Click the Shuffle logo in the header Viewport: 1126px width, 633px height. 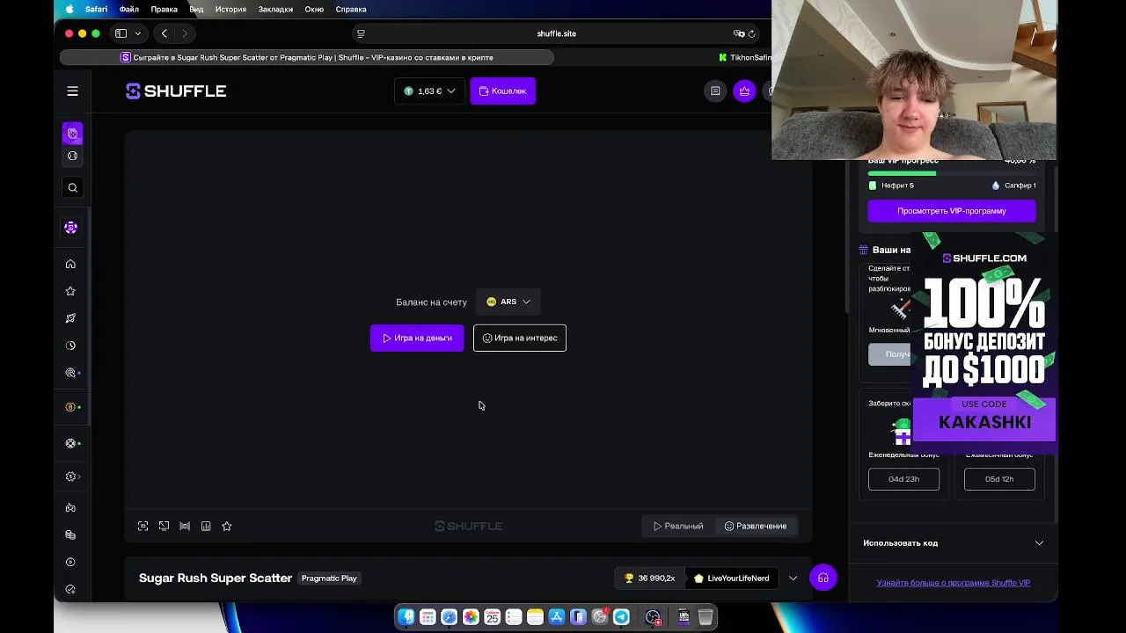pos(176,91)
